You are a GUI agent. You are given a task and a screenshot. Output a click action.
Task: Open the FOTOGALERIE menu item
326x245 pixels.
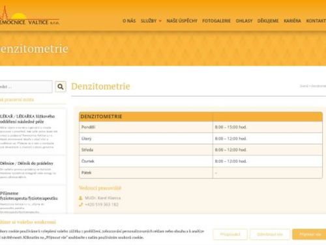click(216, 21)
